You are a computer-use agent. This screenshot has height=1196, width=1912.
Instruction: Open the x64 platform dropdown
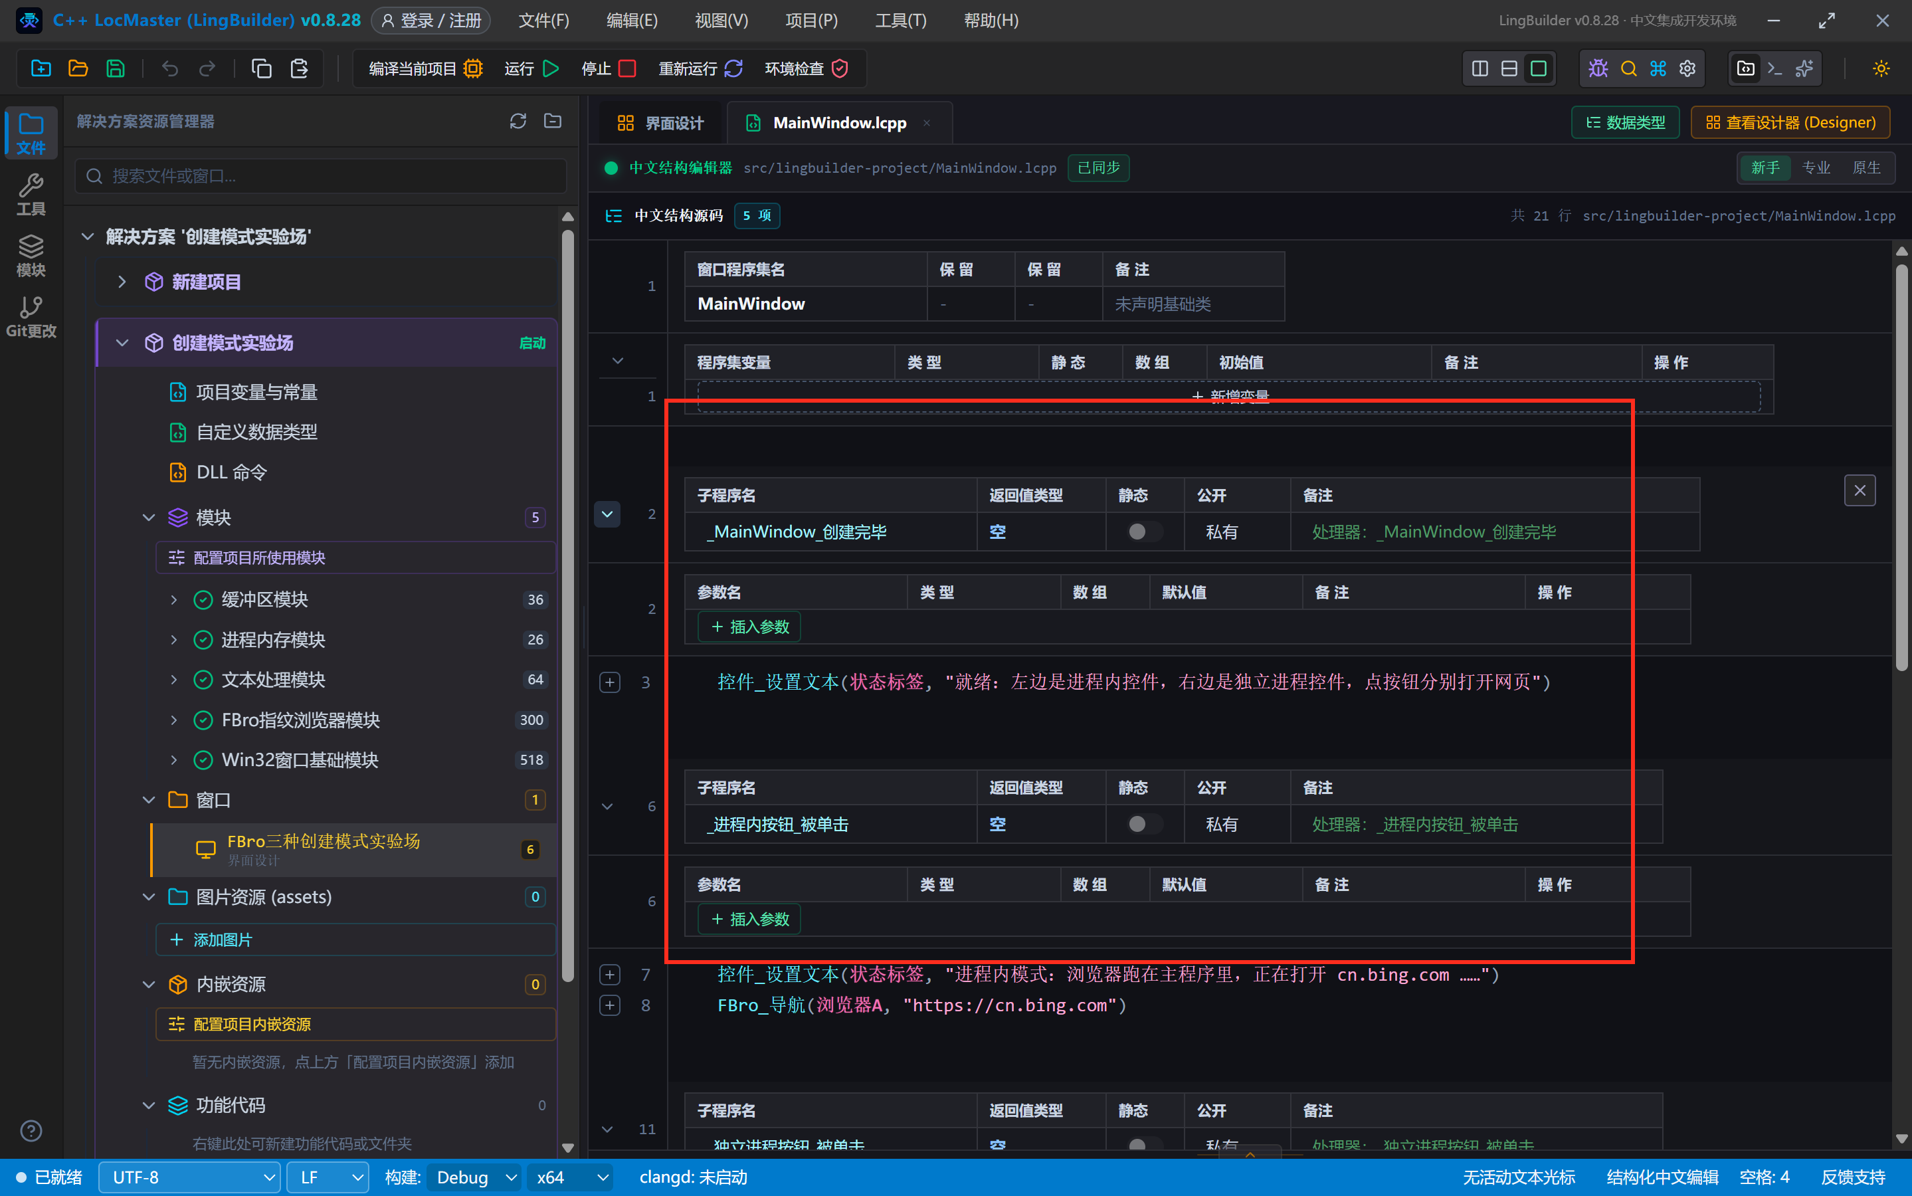point(570,1177)
